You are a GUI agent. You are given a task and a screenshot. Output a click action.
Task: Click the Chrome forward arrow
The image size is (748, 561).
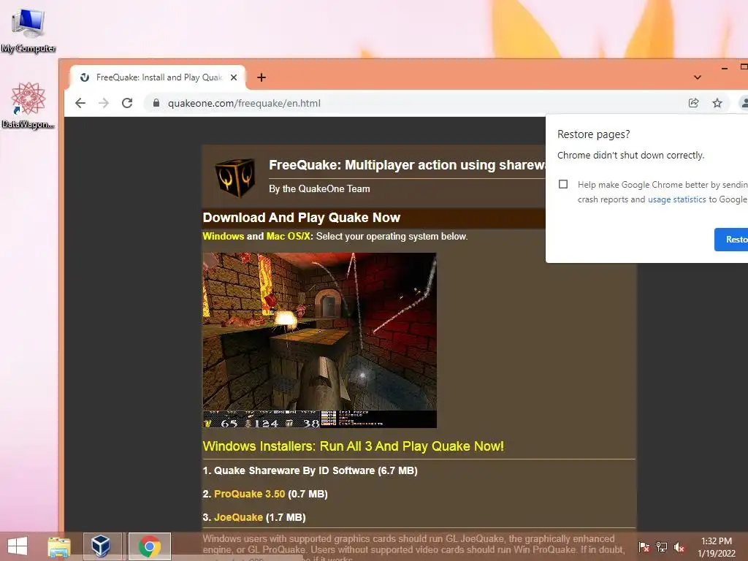click(104, 103)
